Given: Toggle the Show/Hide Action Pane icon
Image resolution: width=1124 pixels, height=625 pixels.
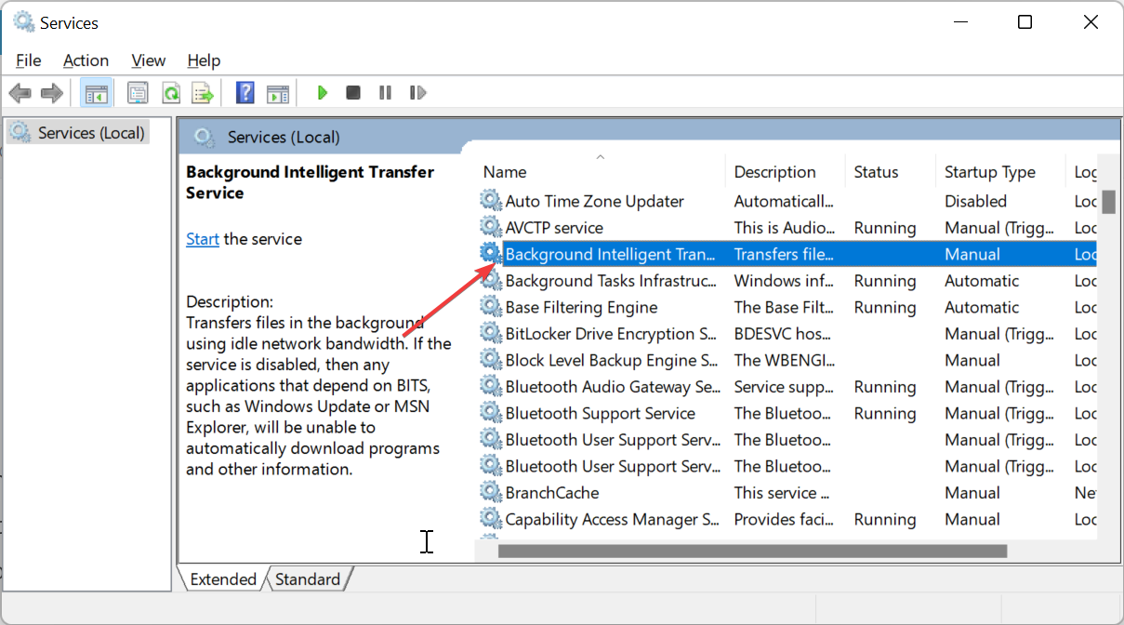Looking at the screenshot, I should [278, 93].
